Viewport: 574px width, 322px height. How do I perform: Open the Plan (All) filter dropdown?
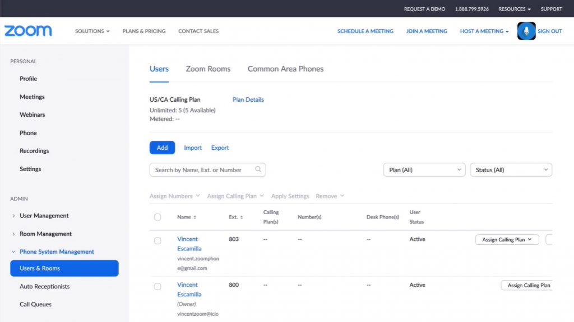tap(424, 170)
